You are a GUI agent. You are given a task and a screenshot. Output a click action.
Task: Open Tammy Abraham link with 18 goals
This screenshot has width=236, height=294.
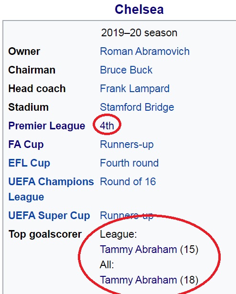(x=139, y=280)
